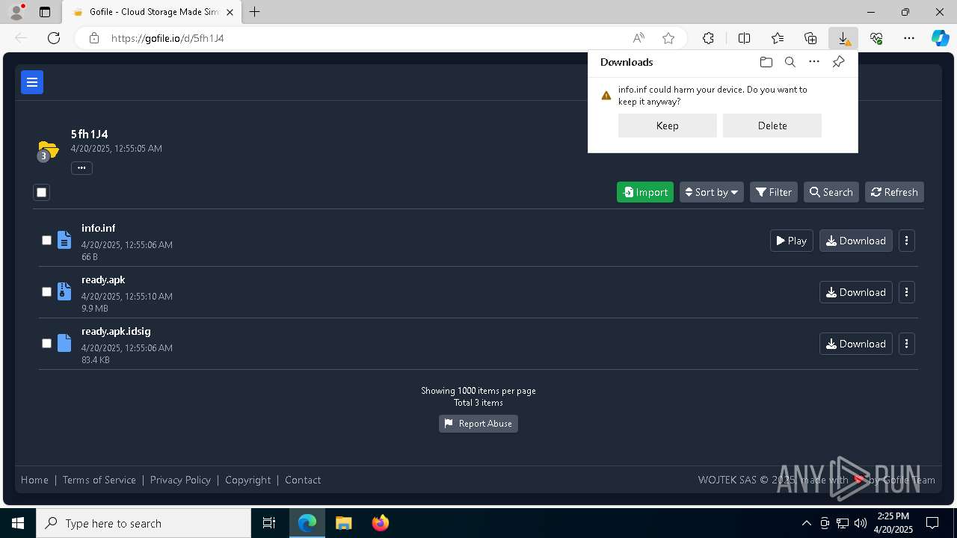Open a new browser tab
This screenshot has height=538, width=957.
[255, 12]
